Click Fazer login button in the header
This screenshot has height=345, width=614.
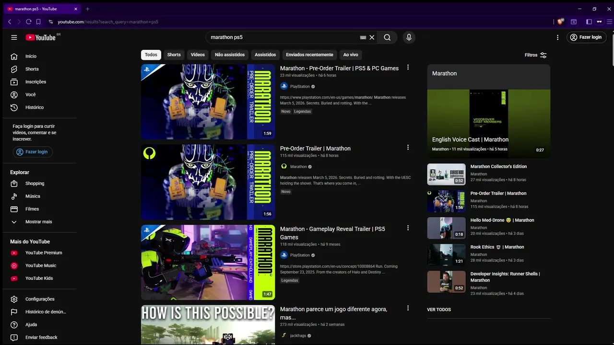click(x=586, y=37)
